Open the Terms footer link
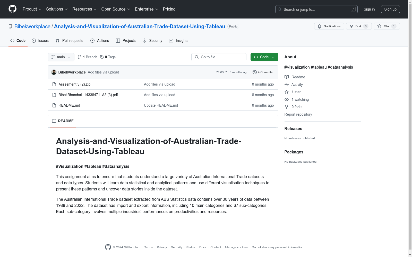The image size is (412, 257). 149,247
